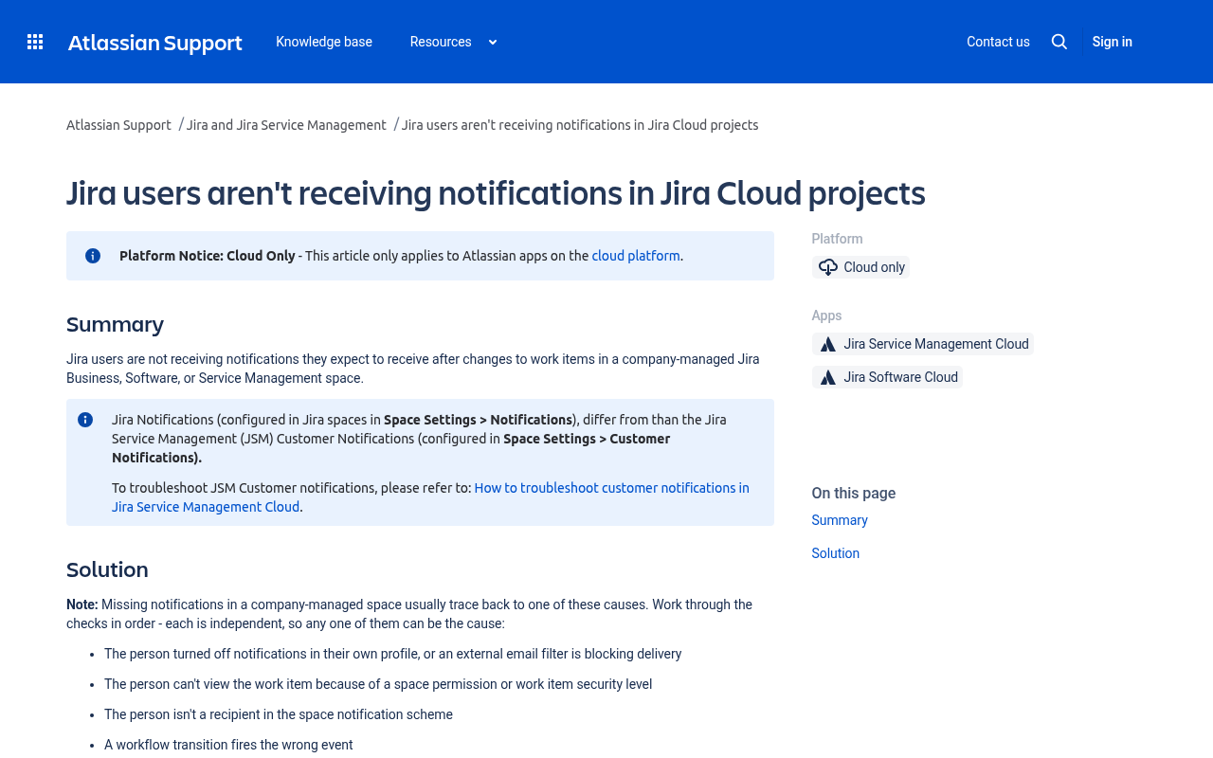Click the Sign in button
Viewport: 1213px width, 758px height.
pyautogui.click(x=1113, y=42)
